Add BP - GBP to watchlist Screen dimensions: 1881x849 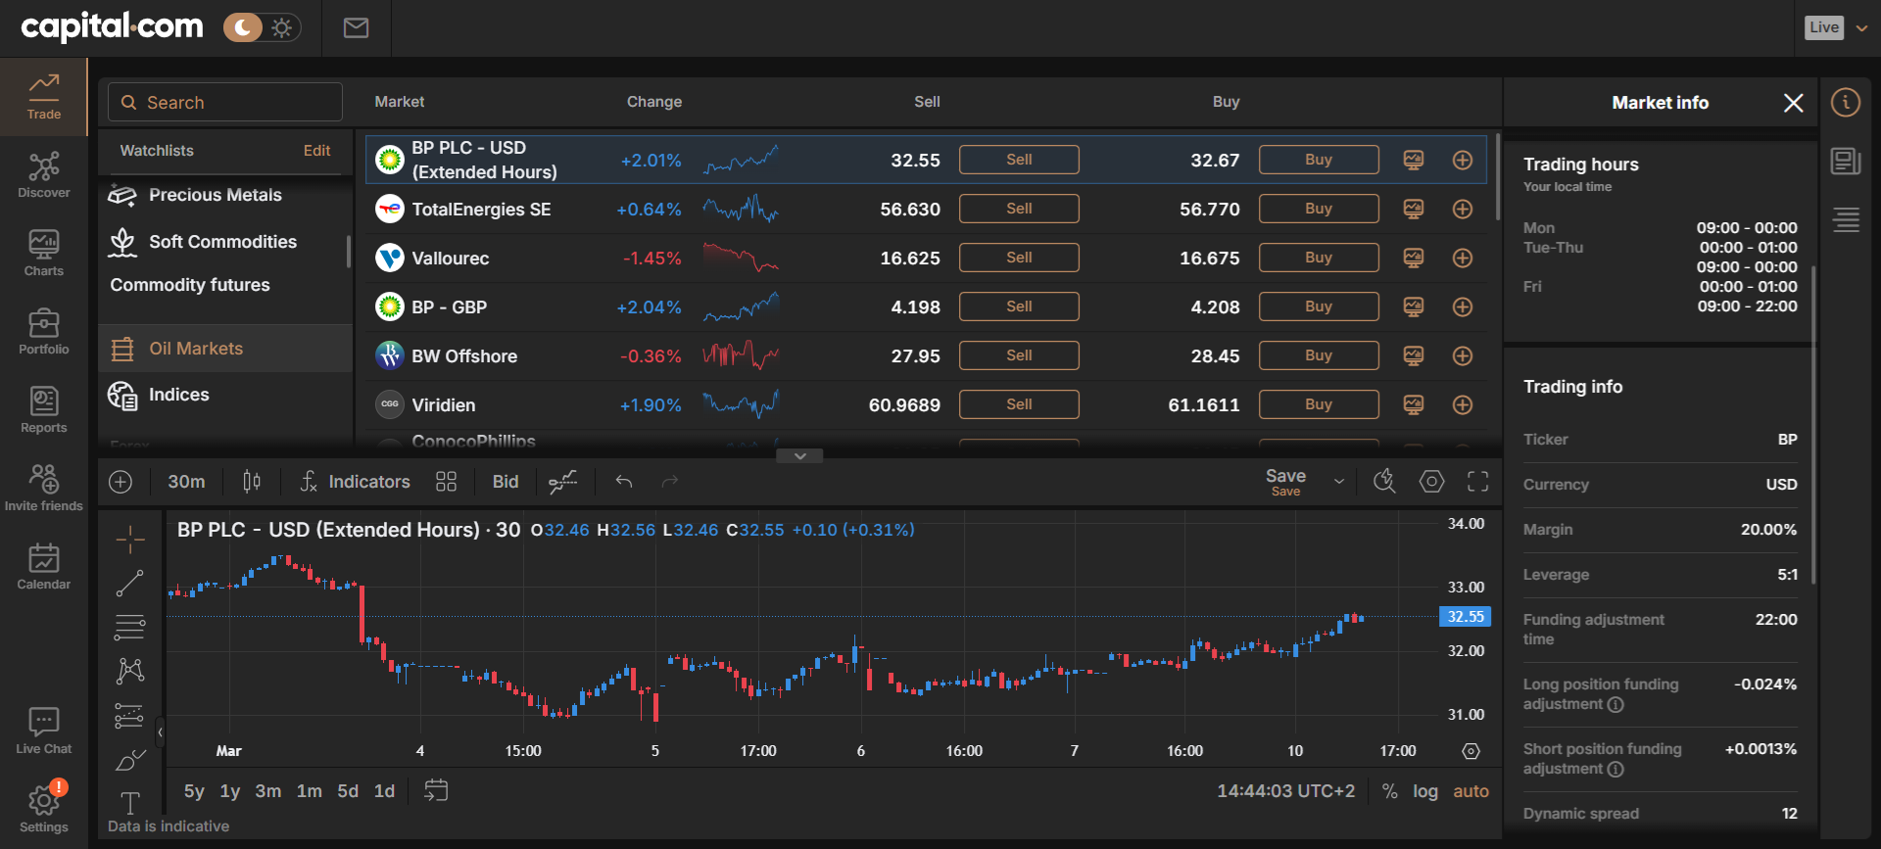point(1463,307)
